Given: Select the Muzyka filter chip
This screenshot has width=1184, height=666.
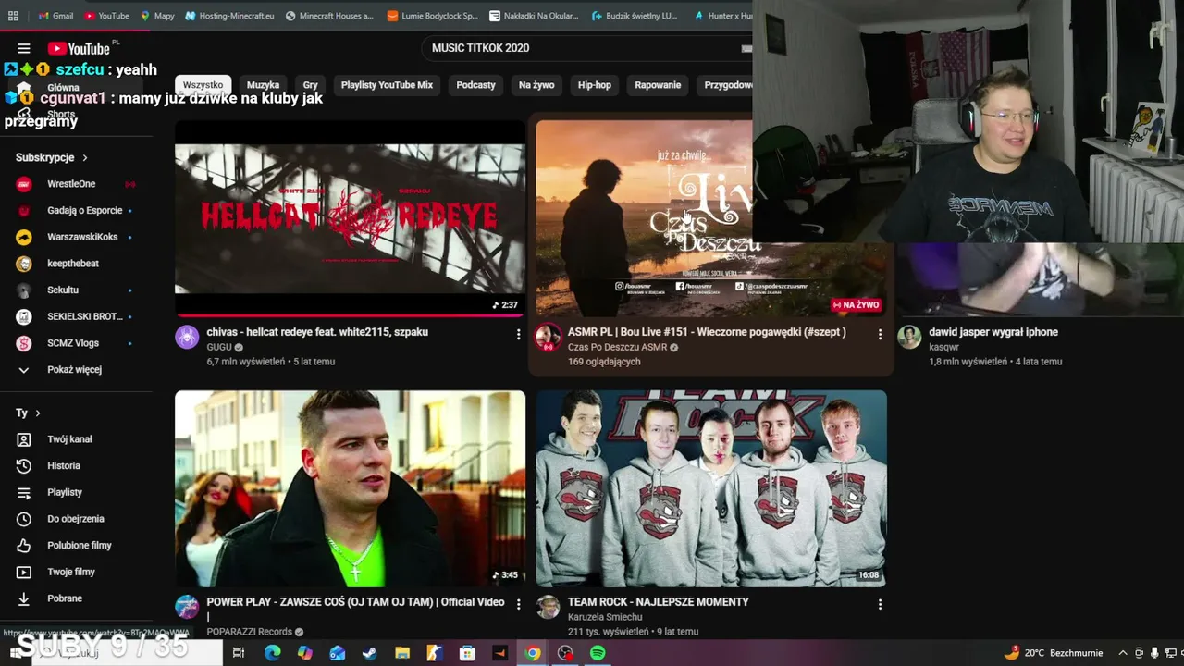Looking at the screenshot, I should point(263,85).
